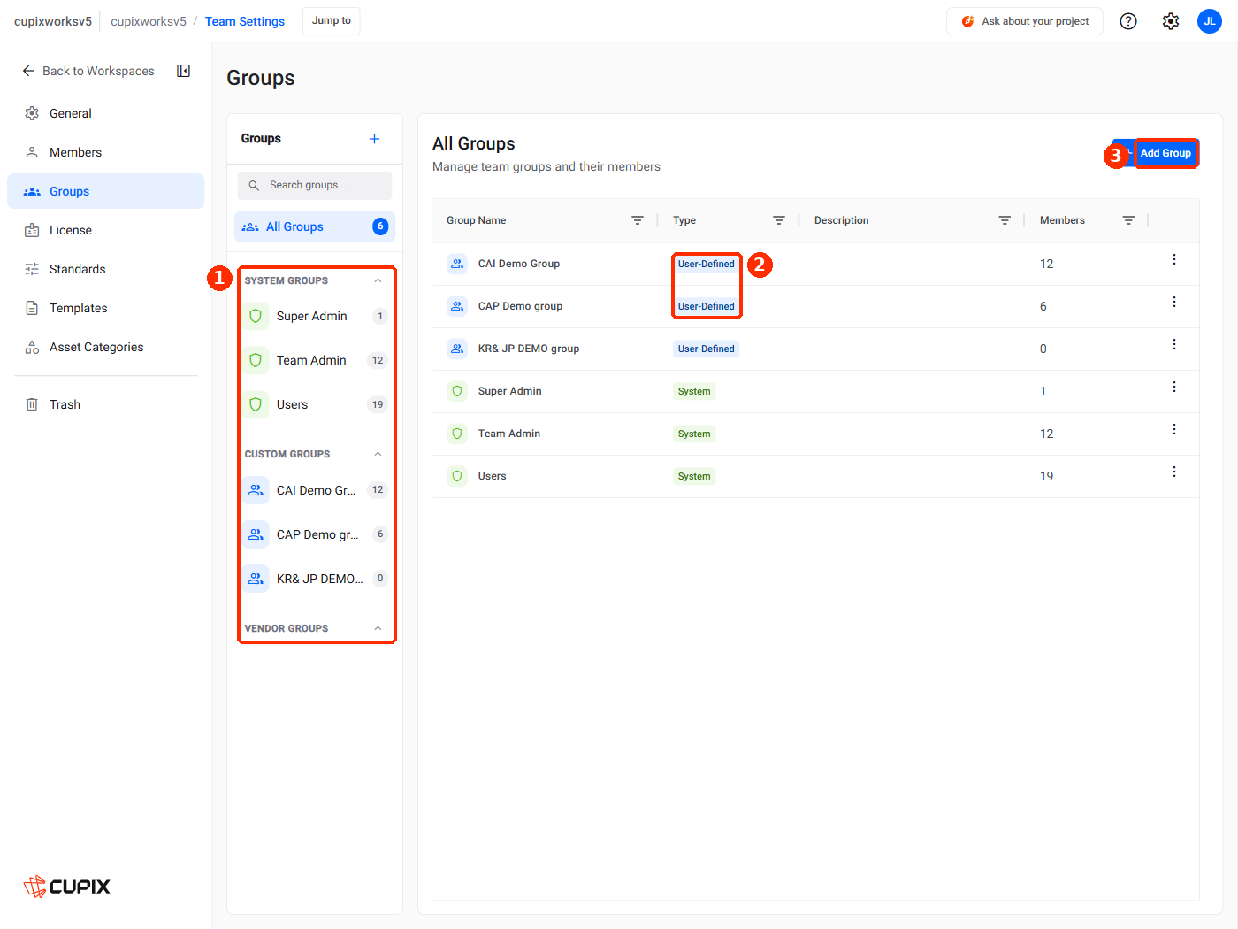Select CAP Demo gr... in Custom Groups
The image size is (1238, 929).
tap(315, 534)
